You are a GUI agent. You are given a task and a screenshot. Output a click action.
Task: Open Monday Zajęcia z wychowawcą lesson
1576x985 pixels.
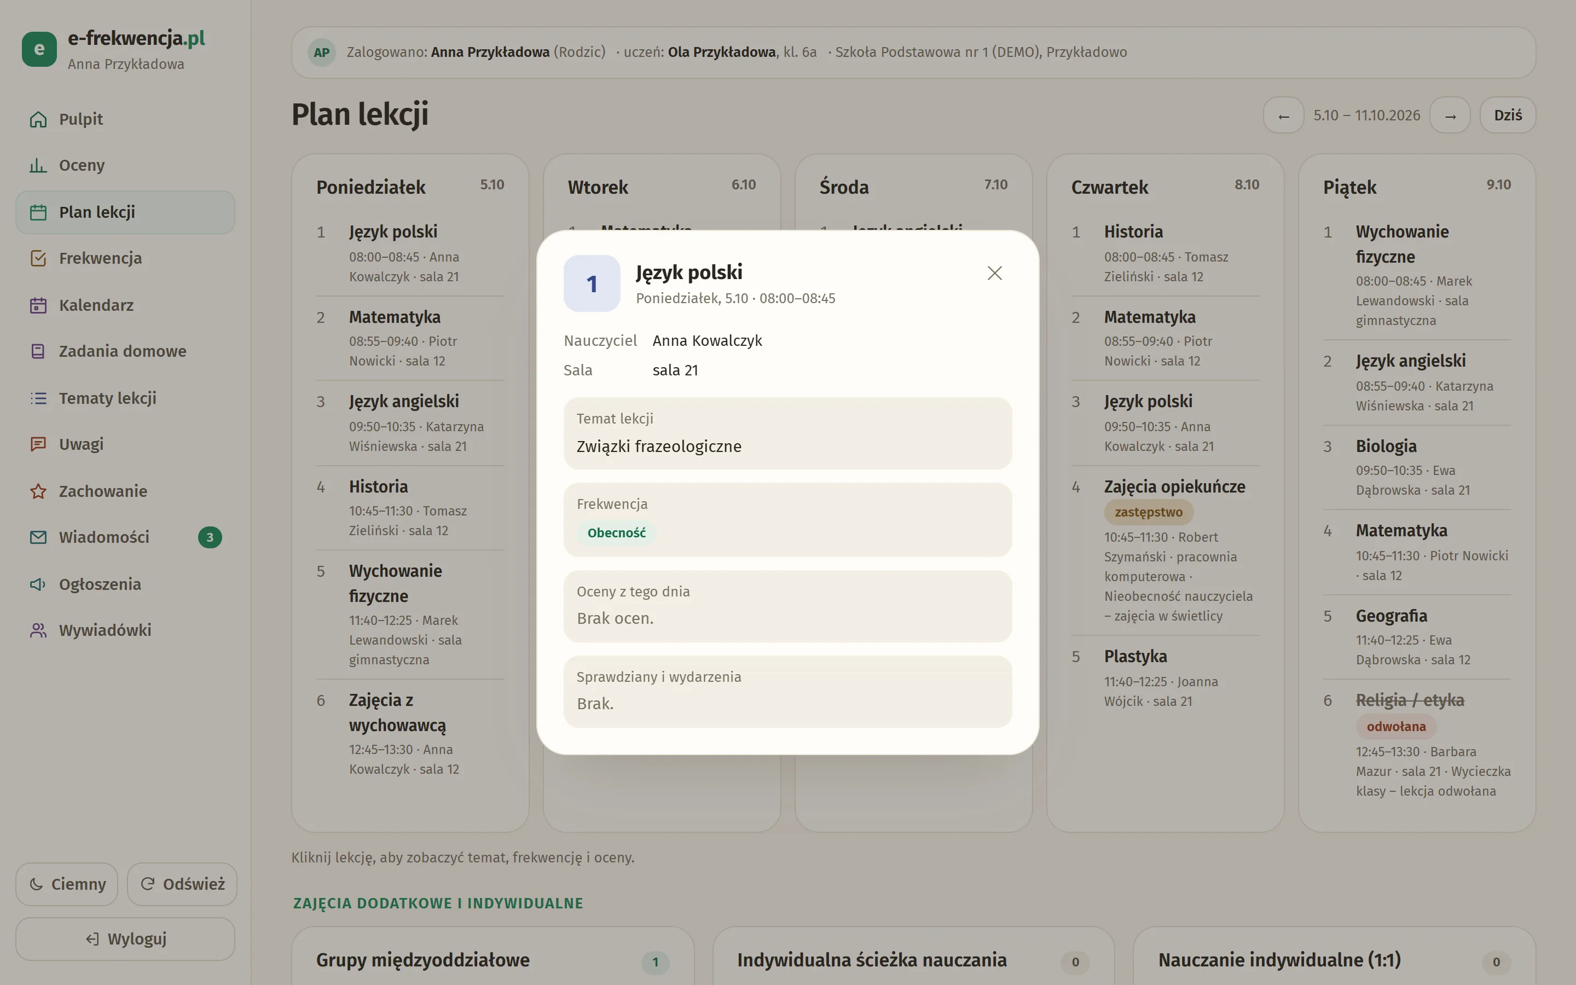tap(410, 733)
